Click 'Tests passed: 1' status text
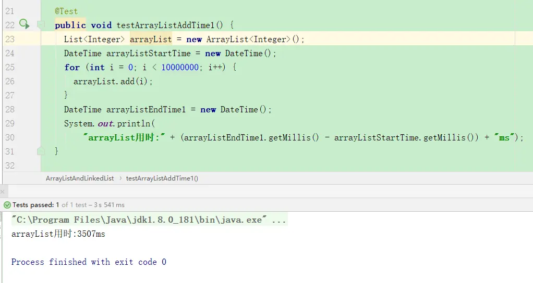The width and height of the screenshot is (533, 283). (x=35, y=205)
